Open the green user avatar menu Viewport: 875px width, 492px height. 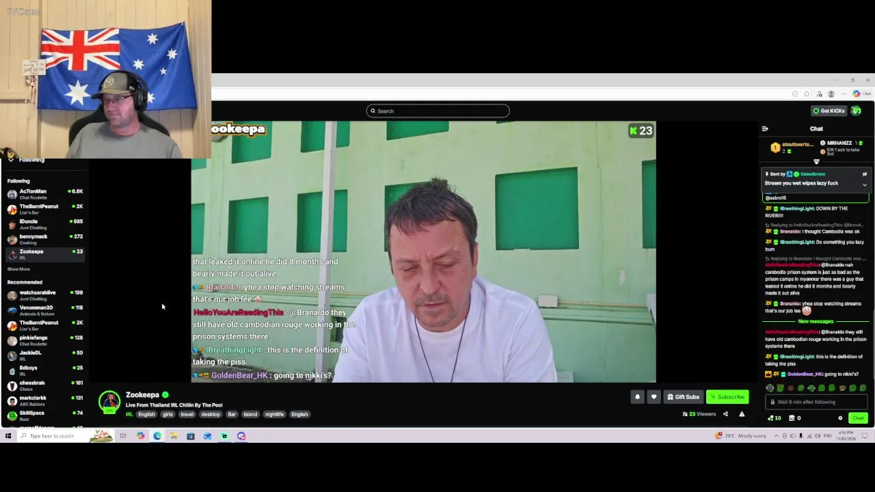coord(856,111)
